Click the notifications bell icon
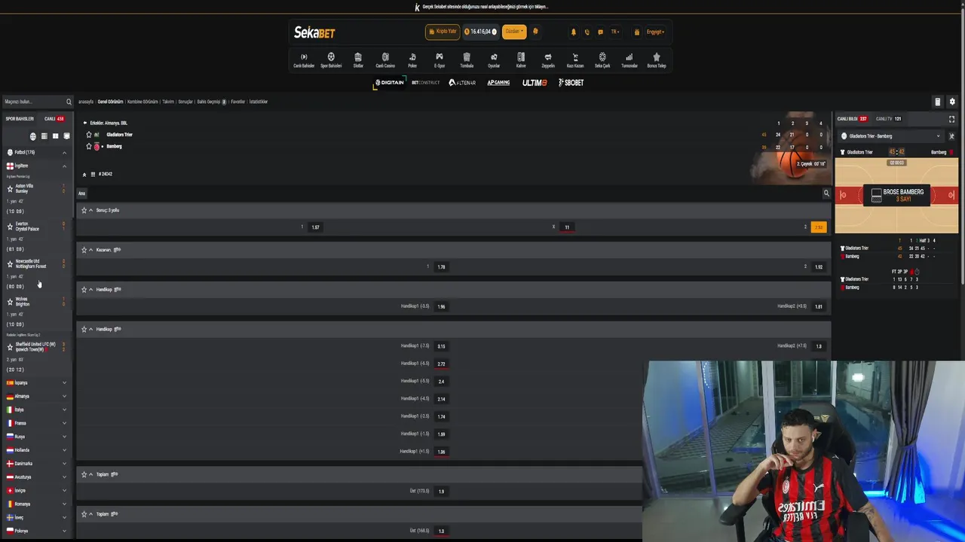This screenshot has height=542, width=965. (x=574, y=32)
